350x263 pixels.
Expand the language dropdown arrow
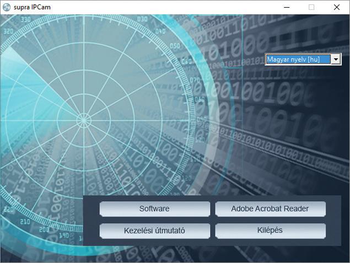336,60
